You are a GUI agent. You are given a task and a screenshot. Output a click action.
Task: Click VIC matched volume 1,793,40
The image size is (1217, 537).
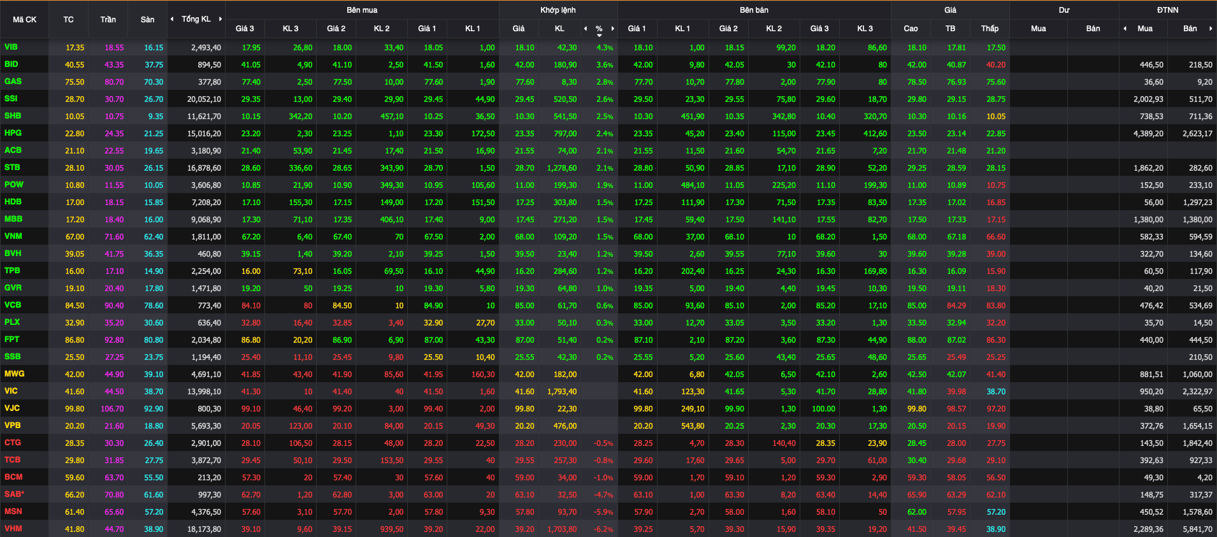[x=562, y=392]
